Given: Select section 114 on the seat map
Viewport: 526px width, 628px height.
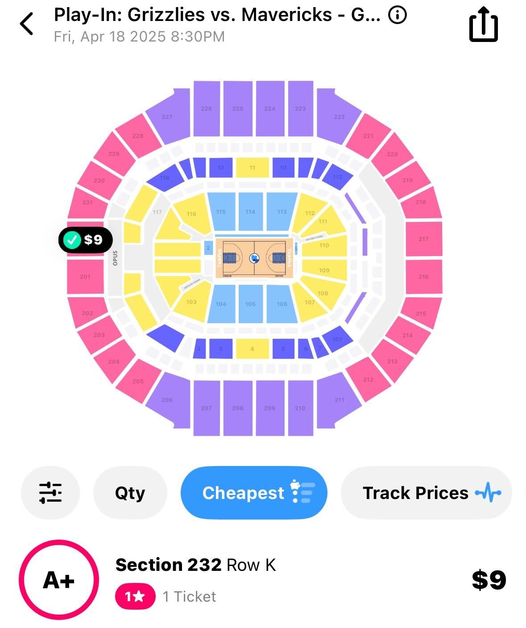Looking at the screenshot, I should tap(250, 212).
